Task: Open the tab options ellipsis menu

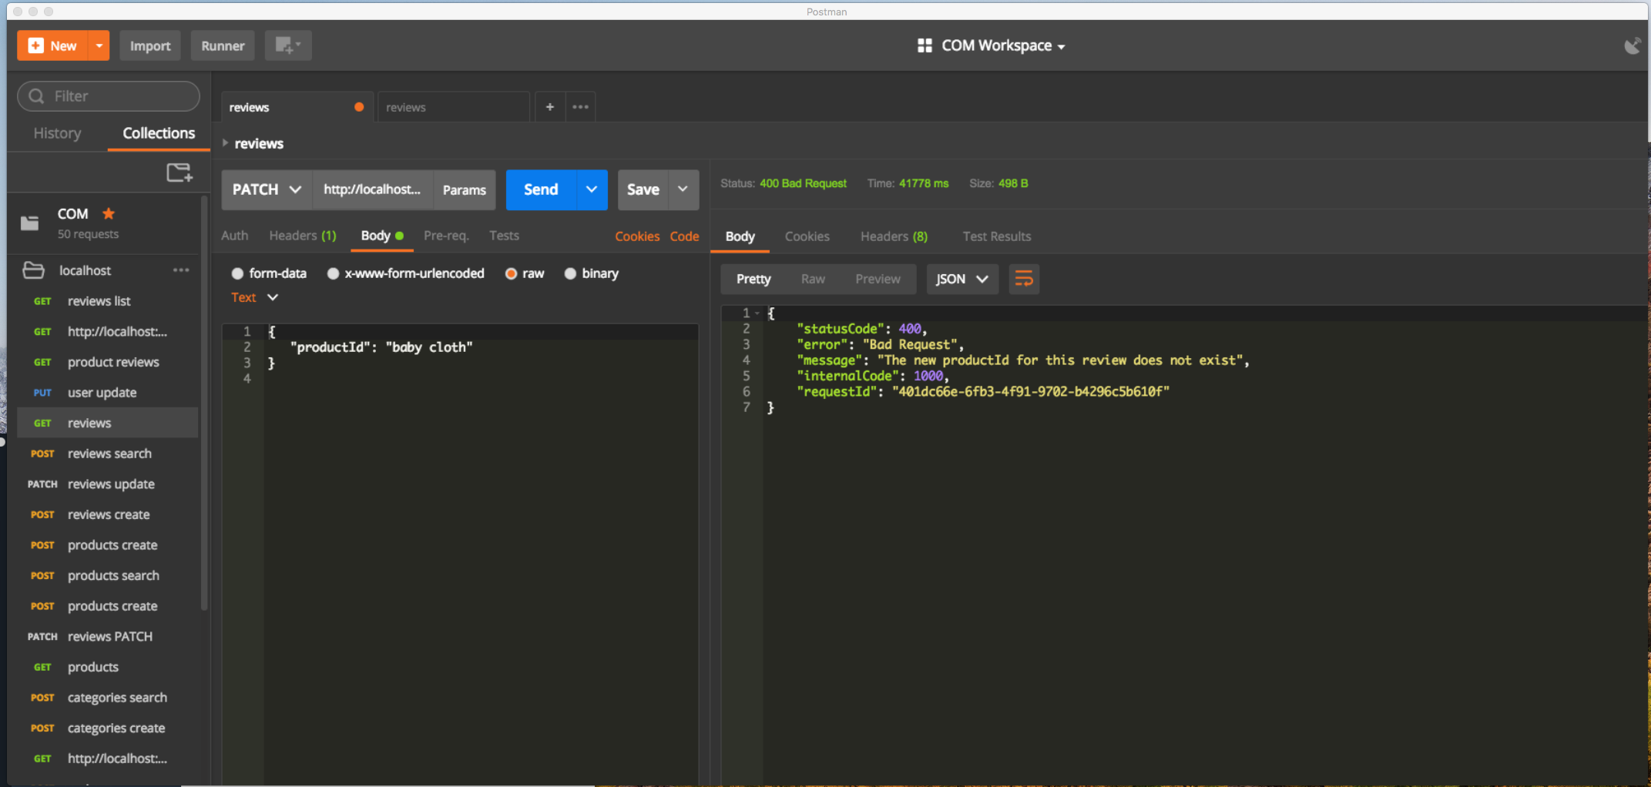Action: 580,106
